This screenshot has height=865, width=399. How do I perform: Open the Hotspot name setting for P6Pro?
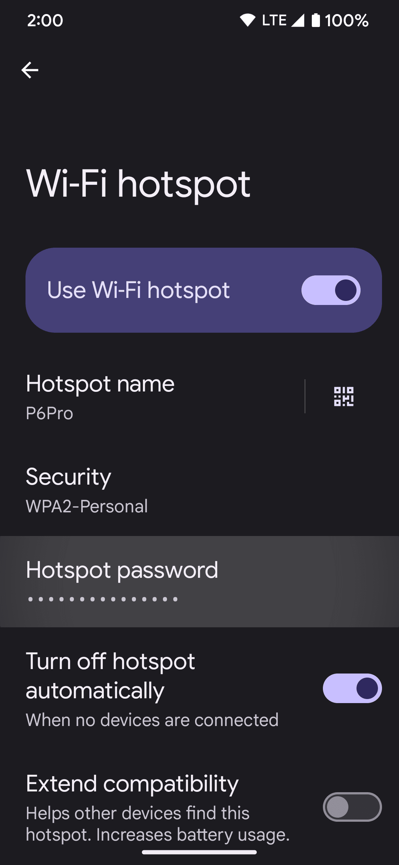click(148, 397)
